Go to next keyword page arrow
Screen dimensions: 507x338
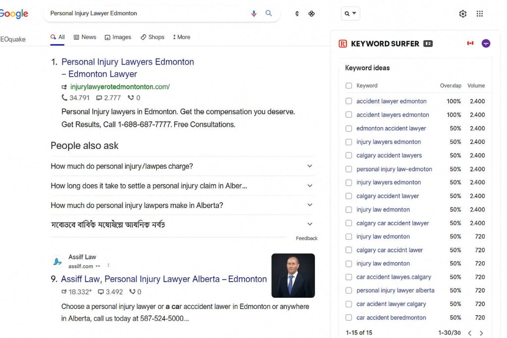pyautogui.click(x=481, y=333)
